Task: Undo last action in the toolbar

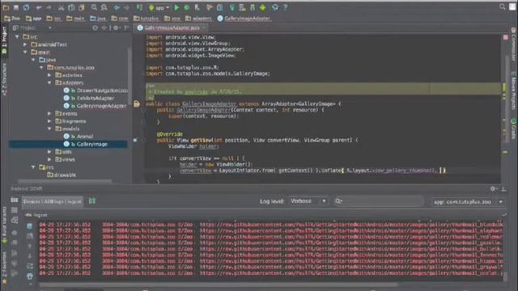Action: pos(39,7)
